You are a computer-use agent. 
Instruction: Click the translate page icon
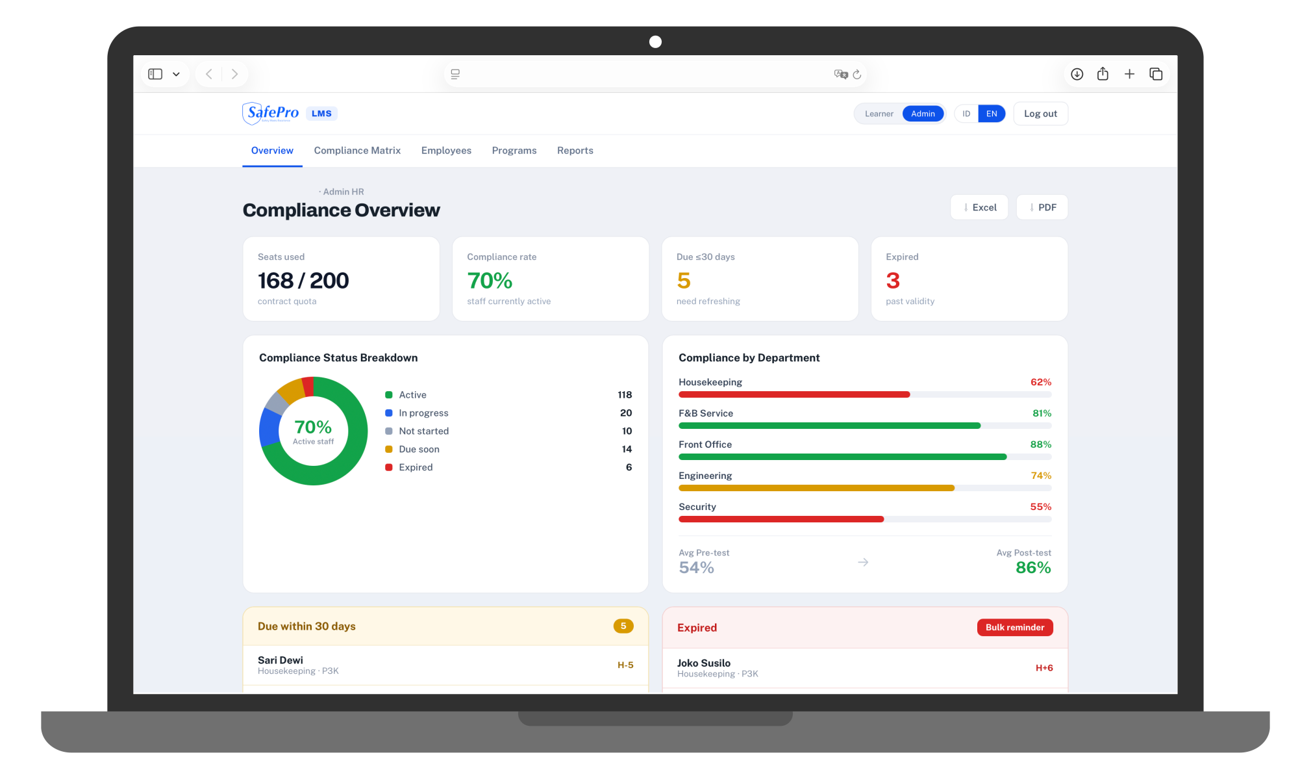841,74
